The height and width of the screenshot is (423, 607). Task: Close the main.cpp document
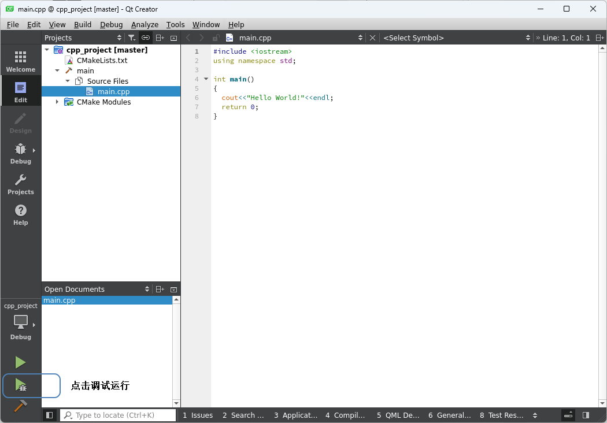(x=372, y=38)
